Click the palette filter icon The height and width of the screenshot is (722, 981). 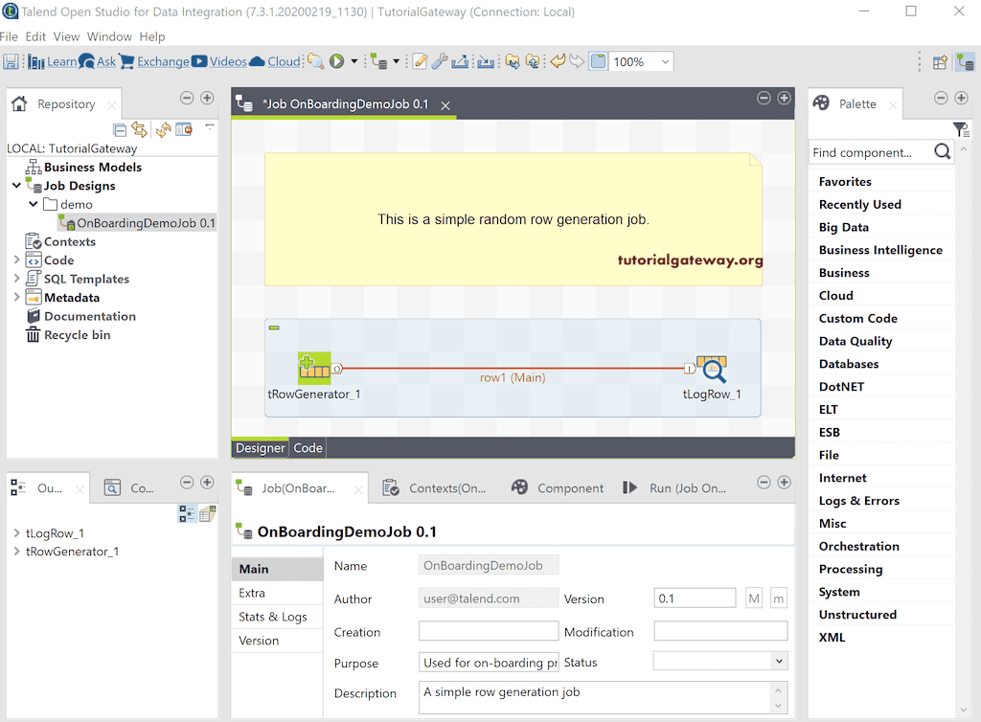(x=961, y=129)
